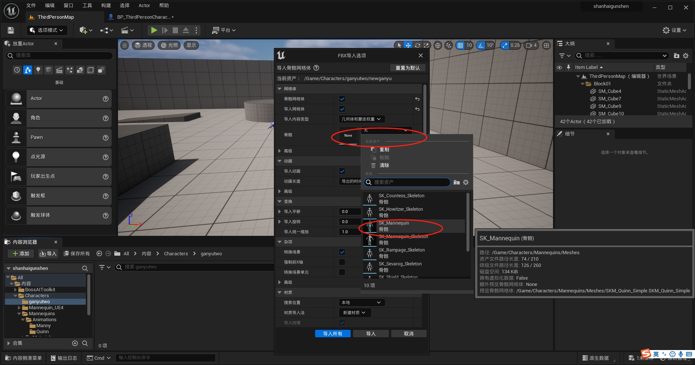Toggle rotation snapping angle icon
Screen dimensions: 695x365
click(481, 45)
